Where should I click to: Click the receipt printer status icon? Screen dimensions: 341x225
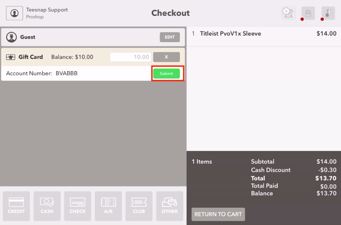[x=308, y=13]
